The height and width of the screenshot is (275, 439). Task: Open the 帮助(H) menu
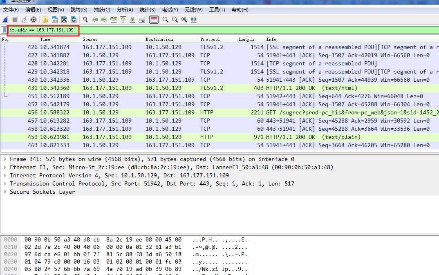(240, 10)
